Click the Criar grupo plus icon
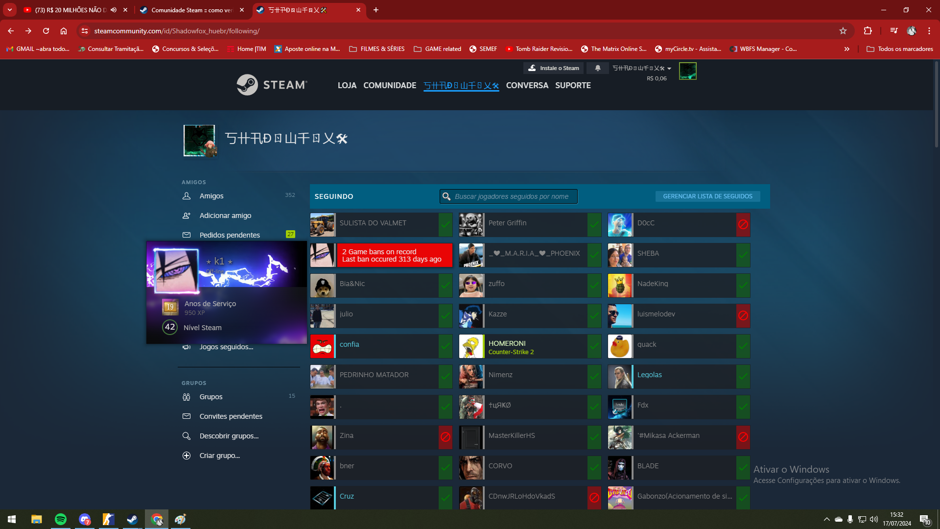The height and width of the screenshot is (529, 940). click(187, 456)
